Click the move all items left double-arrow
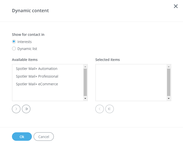The width and height of the screenshot is (183, 145). [x=110, y=109]
